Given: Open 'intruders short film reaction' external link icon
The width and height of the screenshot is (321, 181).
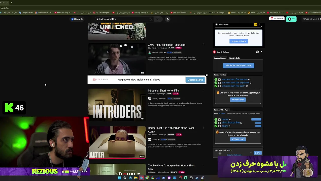Looking at the screenshot, I should click(249, 79).
